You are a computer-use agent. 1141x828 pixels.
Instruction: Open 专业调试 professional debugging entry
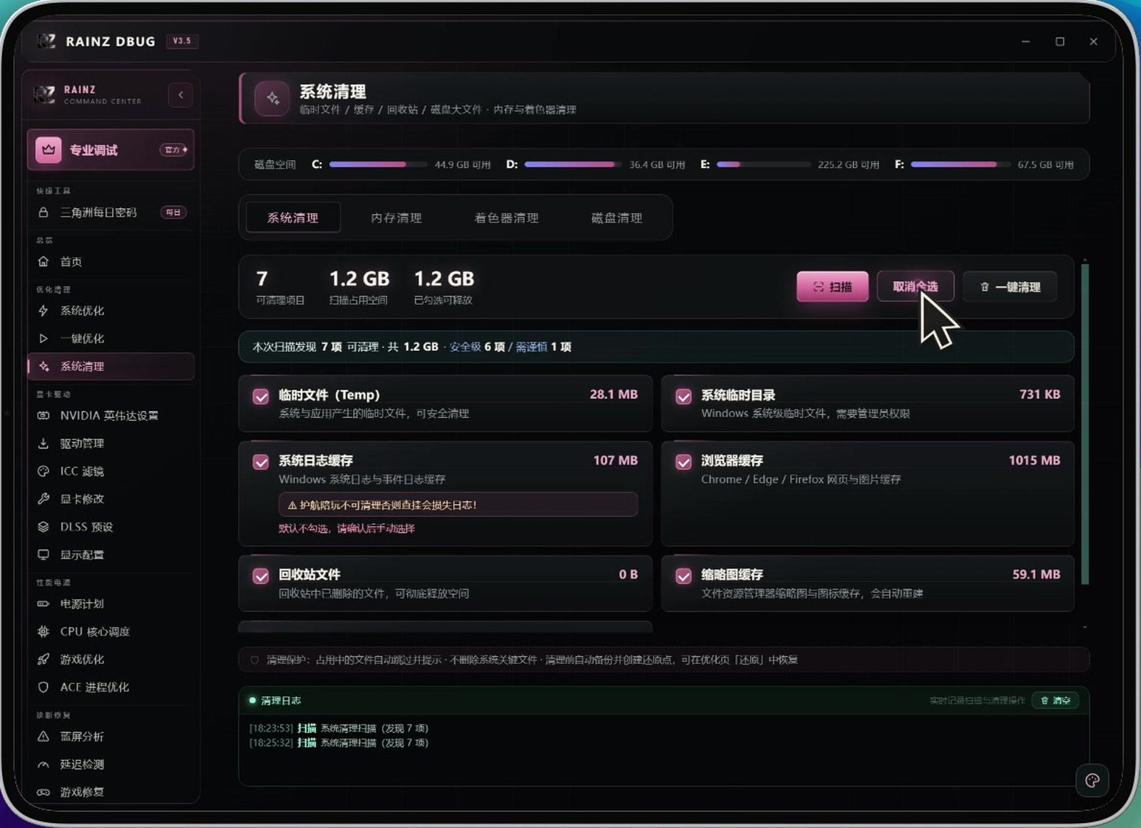tap(111, 150)
